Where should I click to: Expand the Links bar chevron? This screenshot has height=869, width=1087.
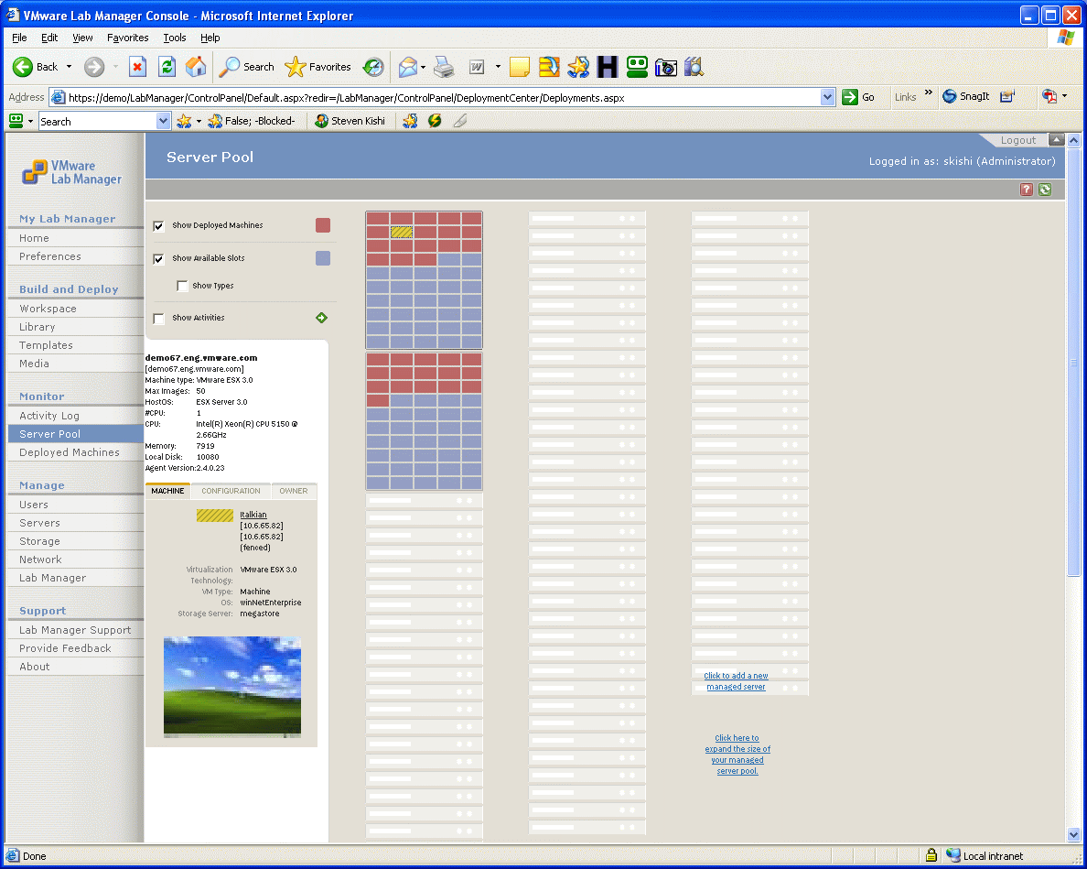pyautogui.click(x=928, y=92)
